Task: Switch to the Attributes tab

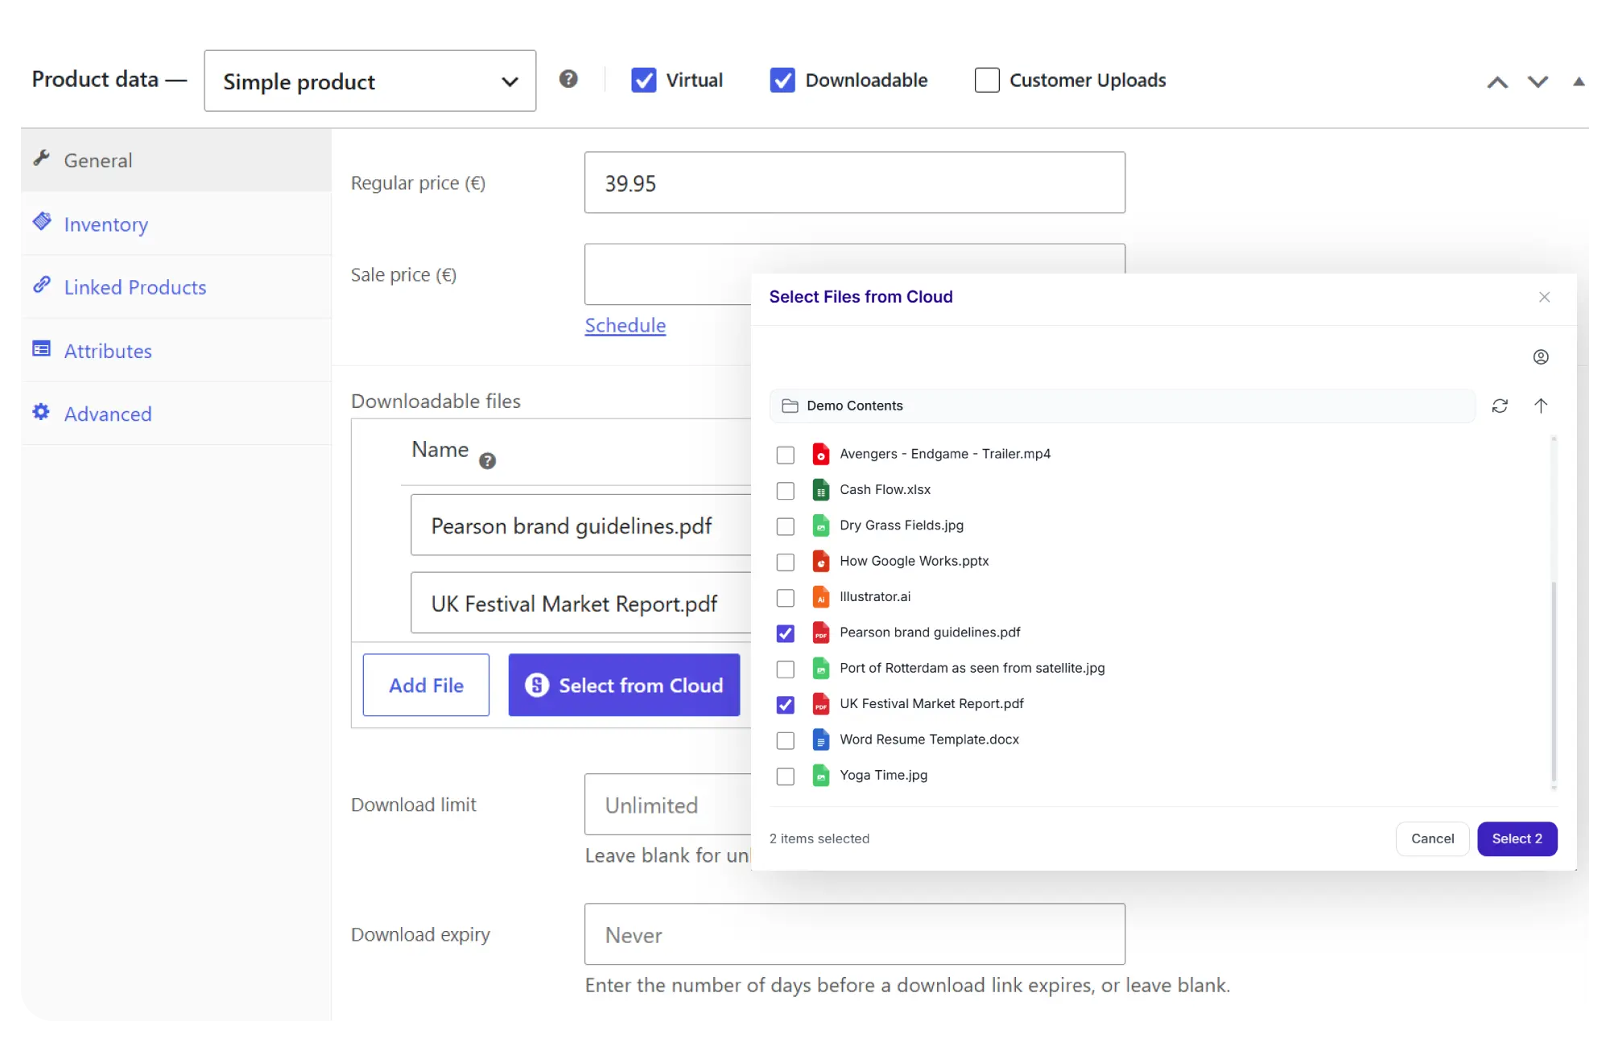Action: 176,351
